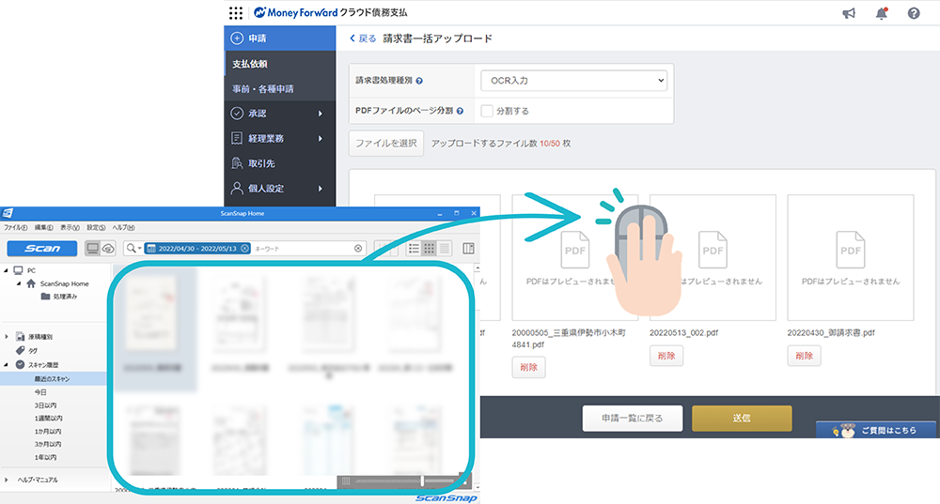The image size is (940, 504).
Task: Open the Money Forward app grid launcher
Action: pyautogui.click(x=236, y=12)
